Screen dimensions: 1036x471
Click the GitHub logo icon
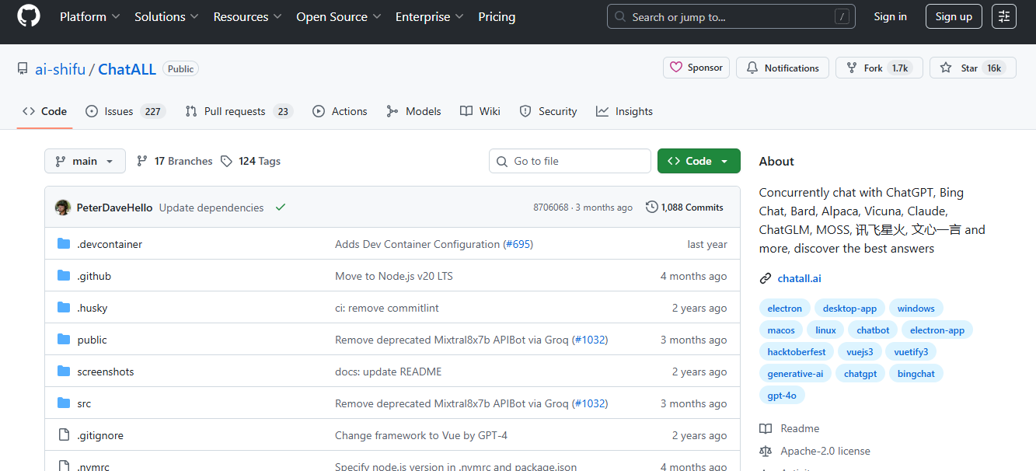tap(29, 16)
